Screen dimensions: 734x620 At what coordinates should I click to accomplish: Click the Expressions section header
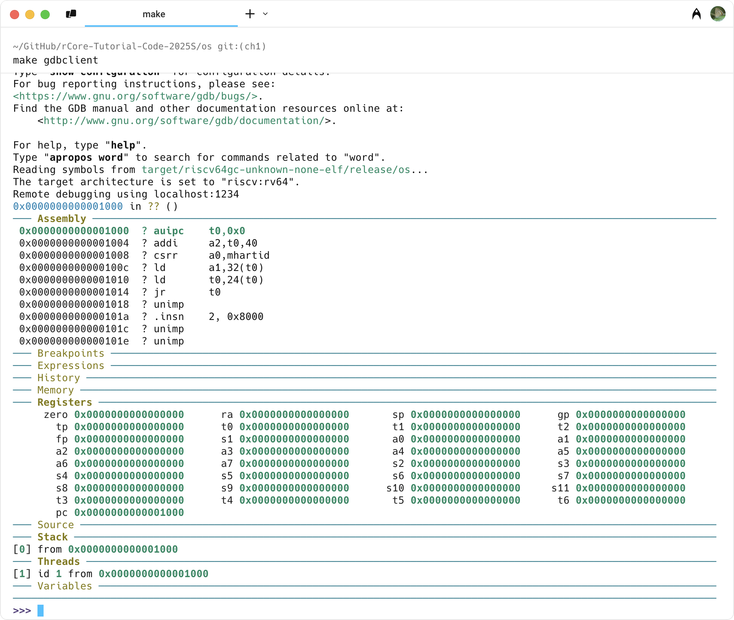tap(71, 365)
